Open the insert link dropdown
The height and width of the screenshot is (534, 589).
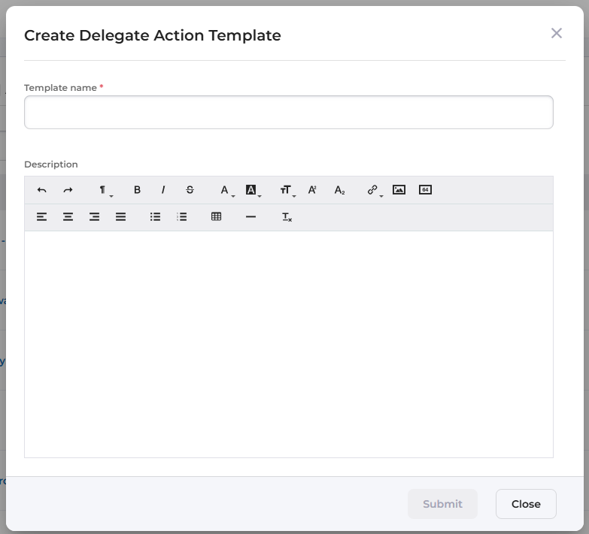[374, 191]
